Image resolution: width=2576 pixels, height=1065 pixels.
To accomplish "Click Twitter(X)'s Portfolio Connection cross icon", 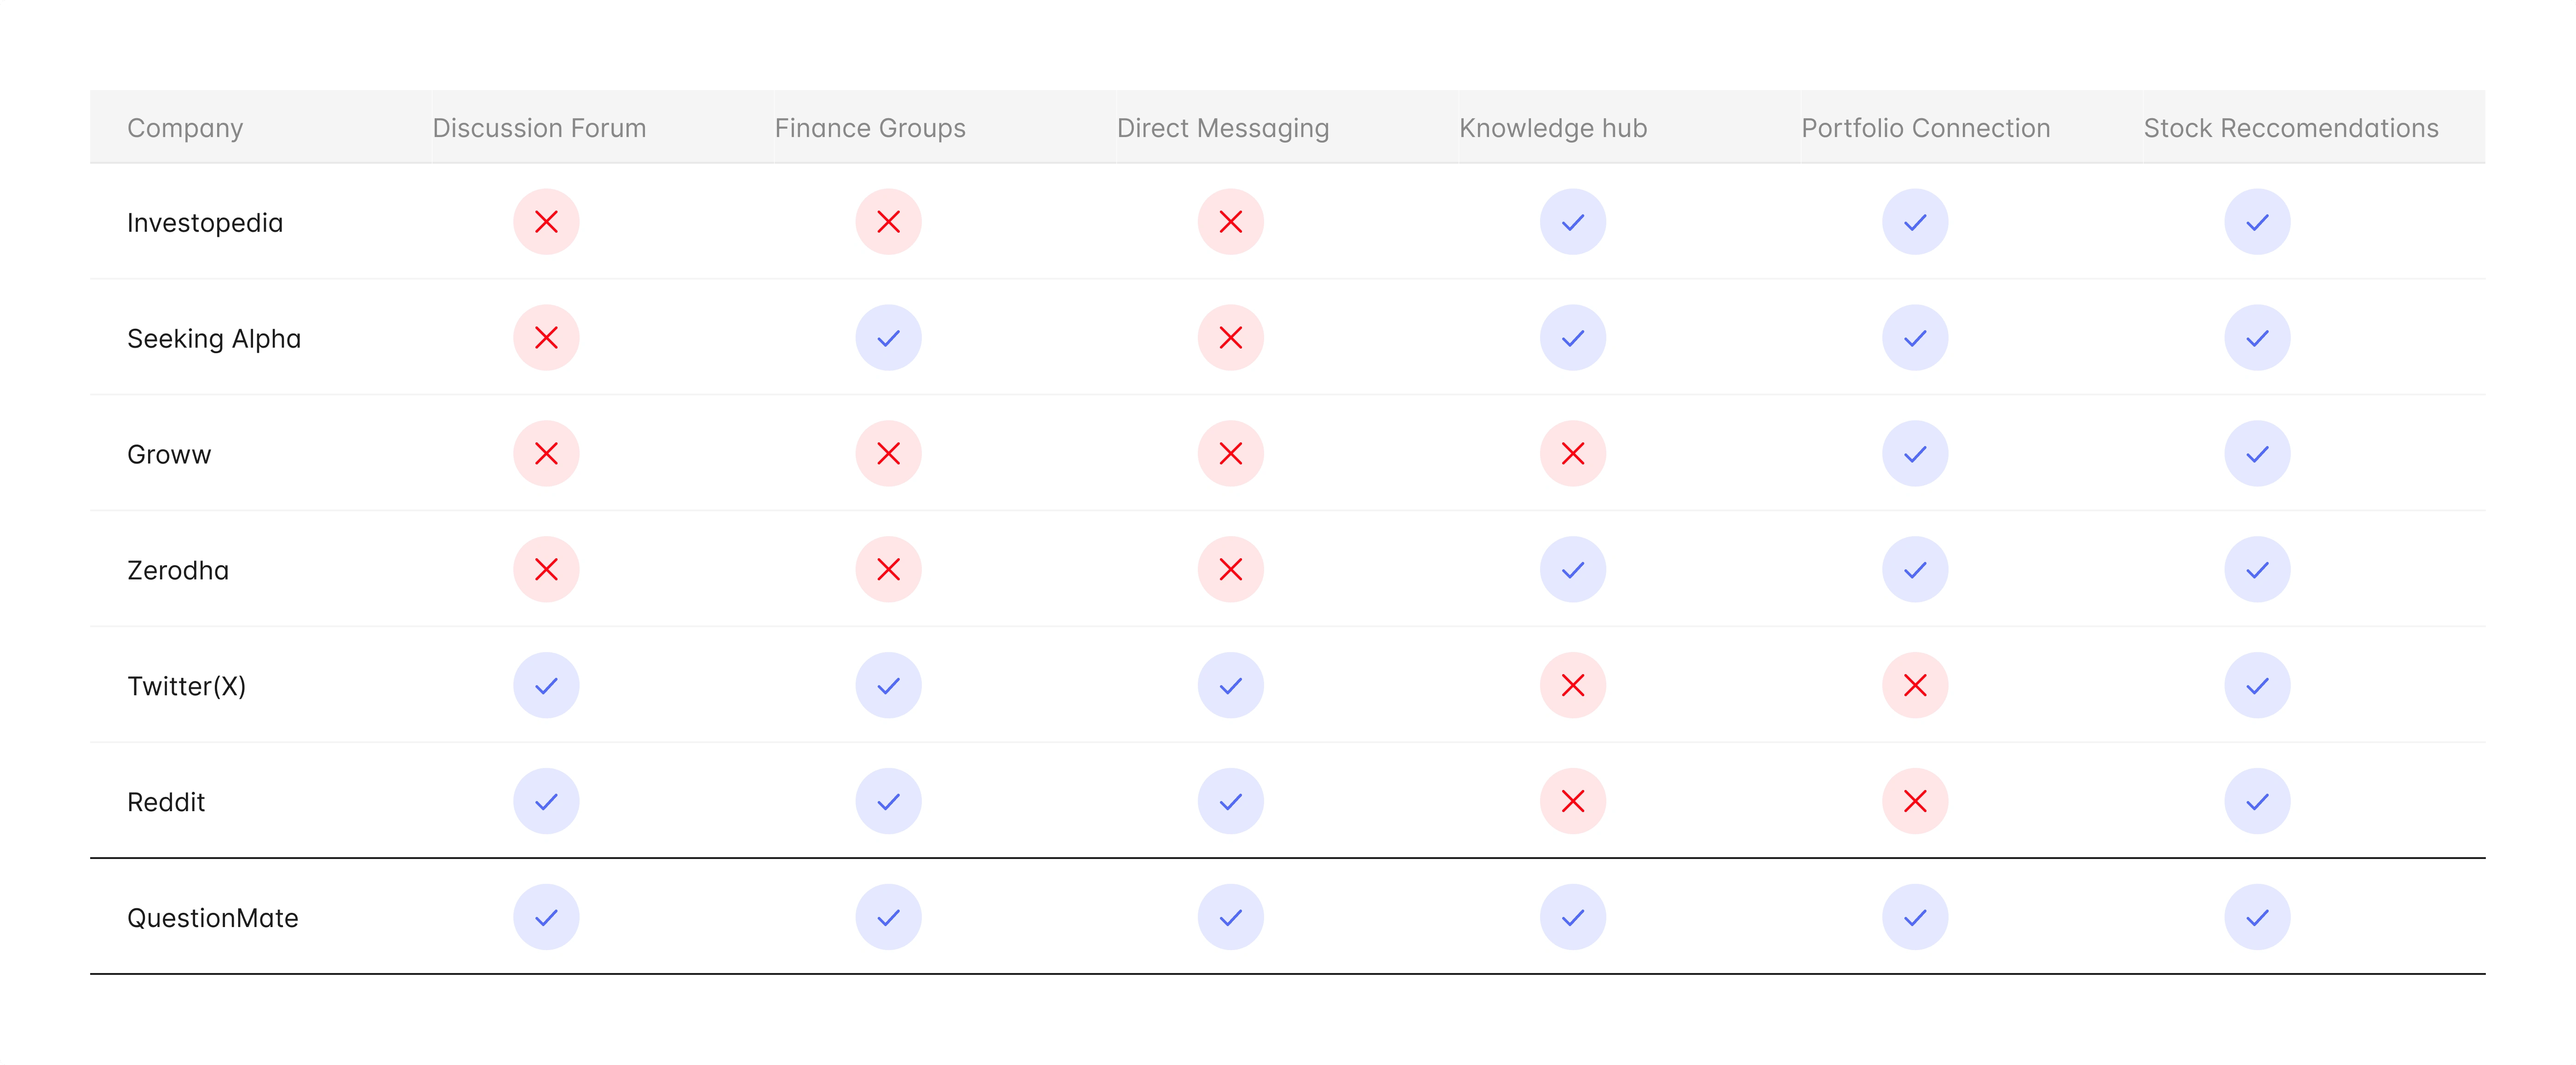I will pos(1915,686).
